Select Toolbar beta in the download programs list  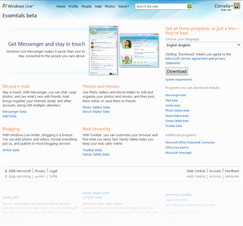(x=174, y=126)
